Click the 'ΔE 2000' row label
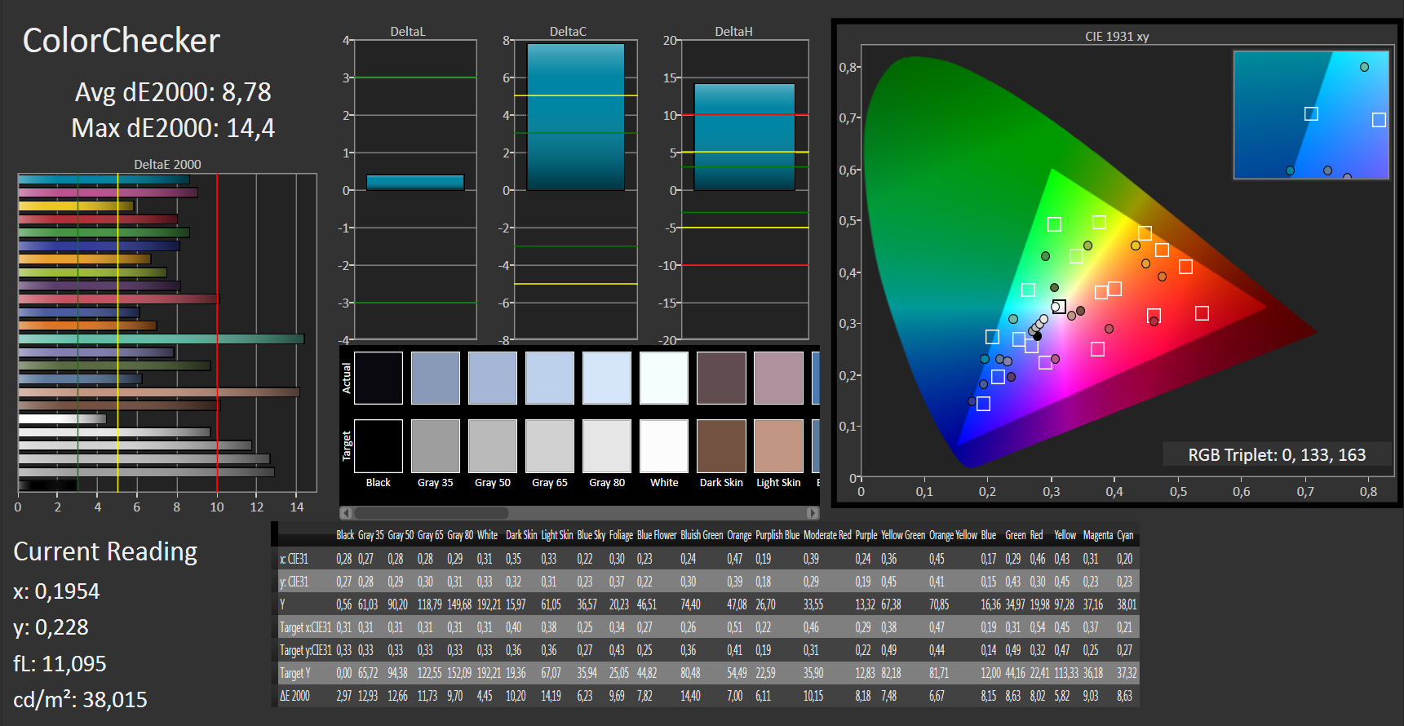The width and height of the screenshot is (1404, 726). [295, 696]
